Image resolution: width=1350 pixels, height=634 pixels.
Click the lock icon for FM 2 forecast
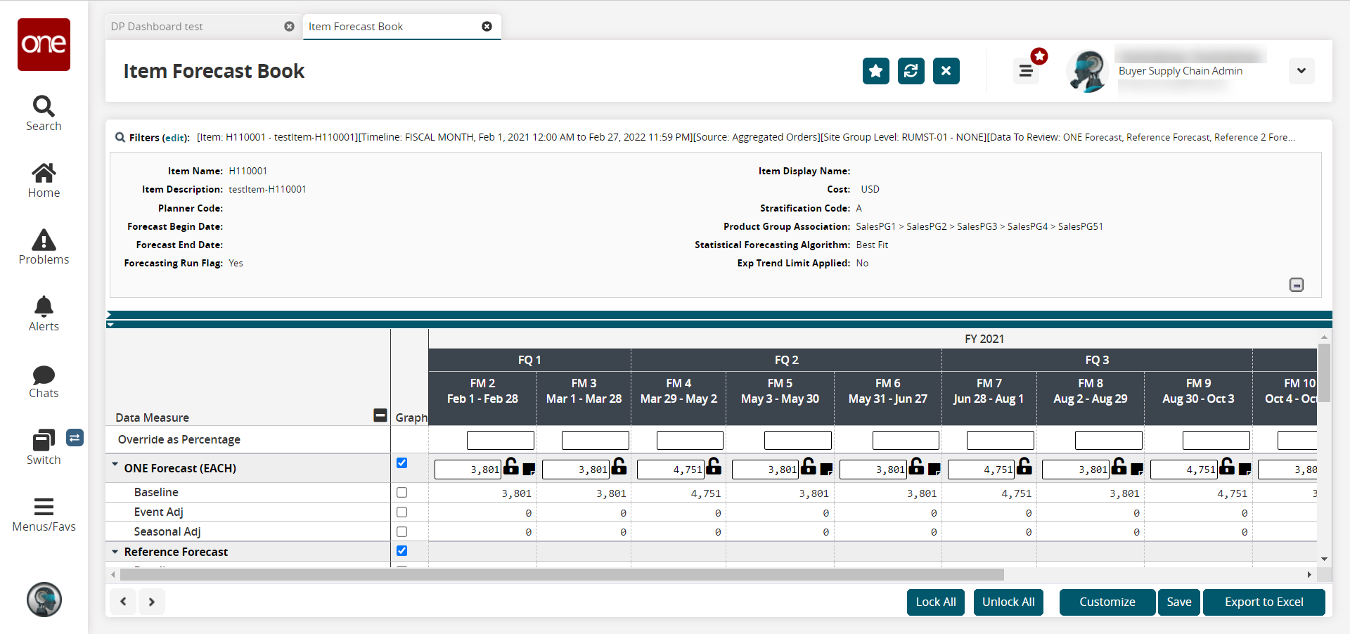point(511,467)
